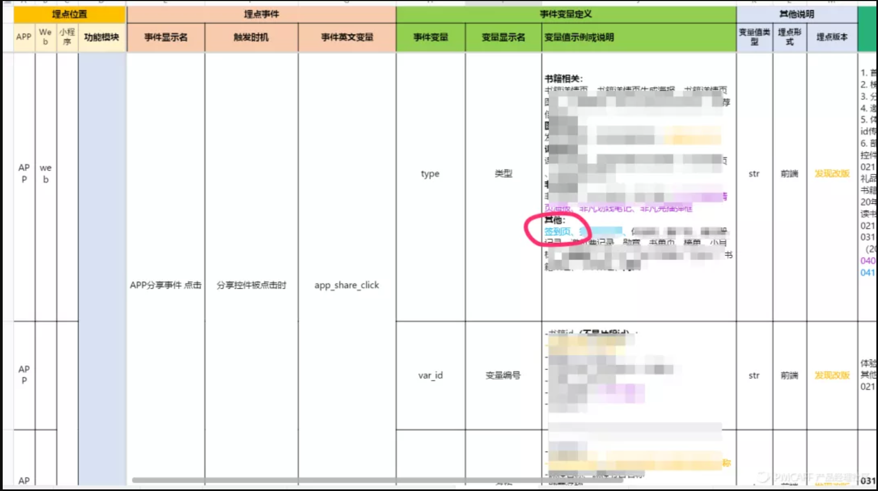The height and width of the screenshot is (491, 878).
Task: Click the horizontal scrollbar at bottom
Action: 378,480
